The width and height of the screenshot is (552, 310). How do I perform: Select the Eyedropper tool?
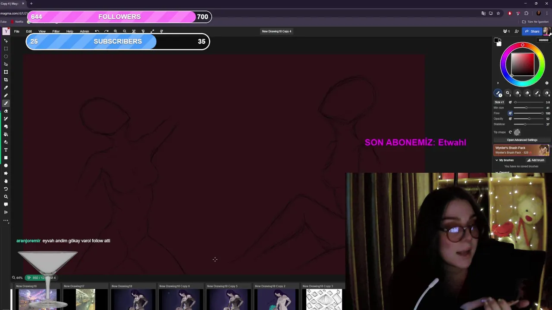[6, 87]
